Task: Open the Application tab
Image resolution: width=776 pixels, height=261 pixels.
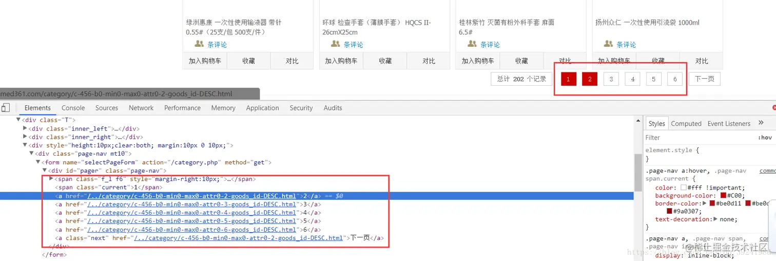Action: pyautogui.click(x=262, y=108)
